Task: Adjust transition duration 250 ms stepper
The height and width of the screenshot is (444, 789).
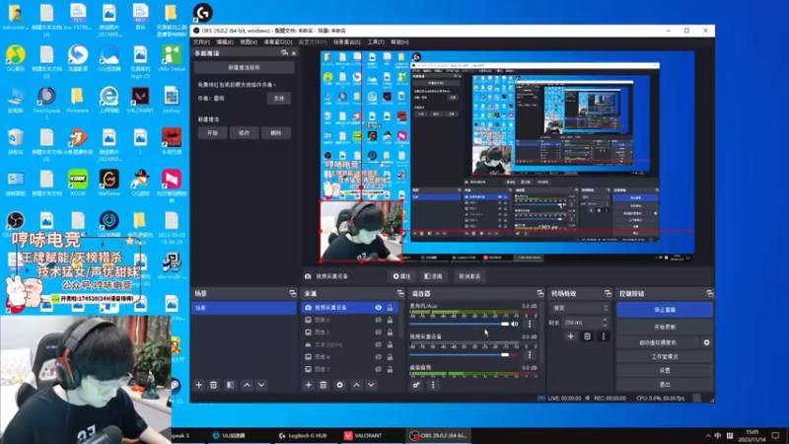Action: [605, 323]
